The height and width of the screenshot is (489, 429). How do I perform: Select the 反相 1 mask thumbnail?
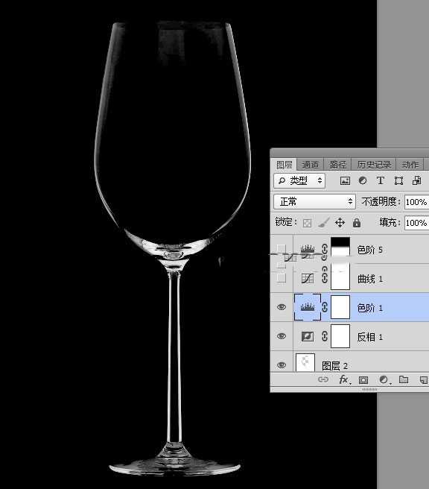click(x=340, y=336)
